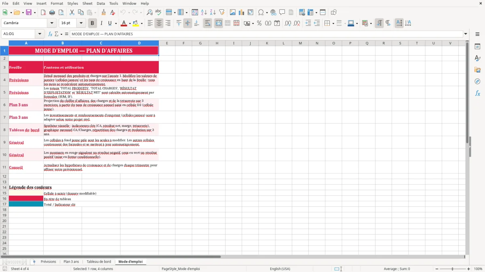Print the spreadsheet with the printer icon
The height and width of the screenshot is (272, 485).
[52, 12]
